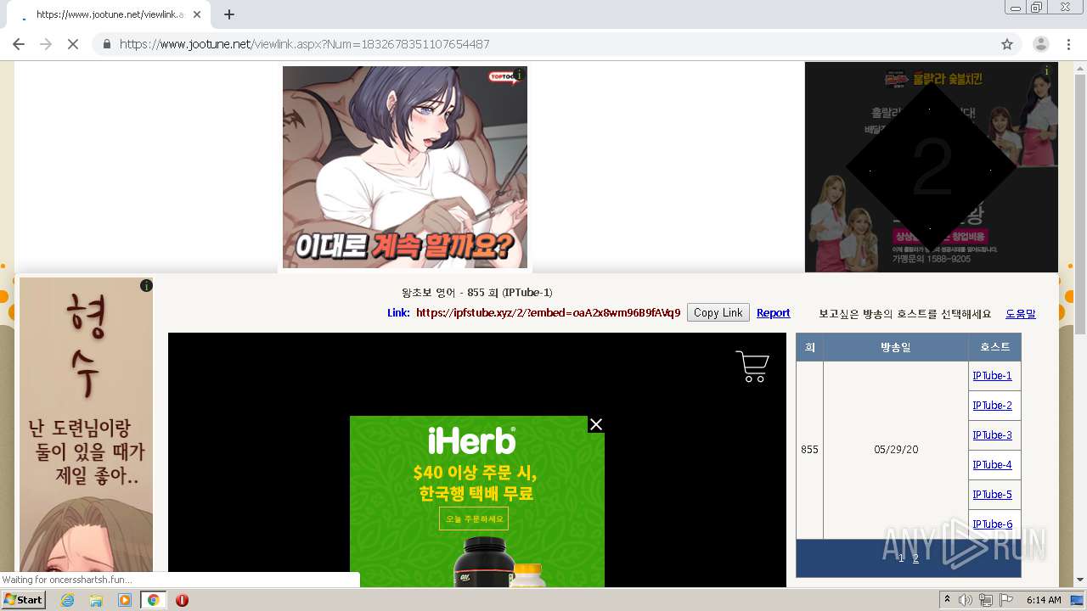Click the shopping cart icon in the player
Viewport: 1087px width, 611px height.
coord(752,367)
